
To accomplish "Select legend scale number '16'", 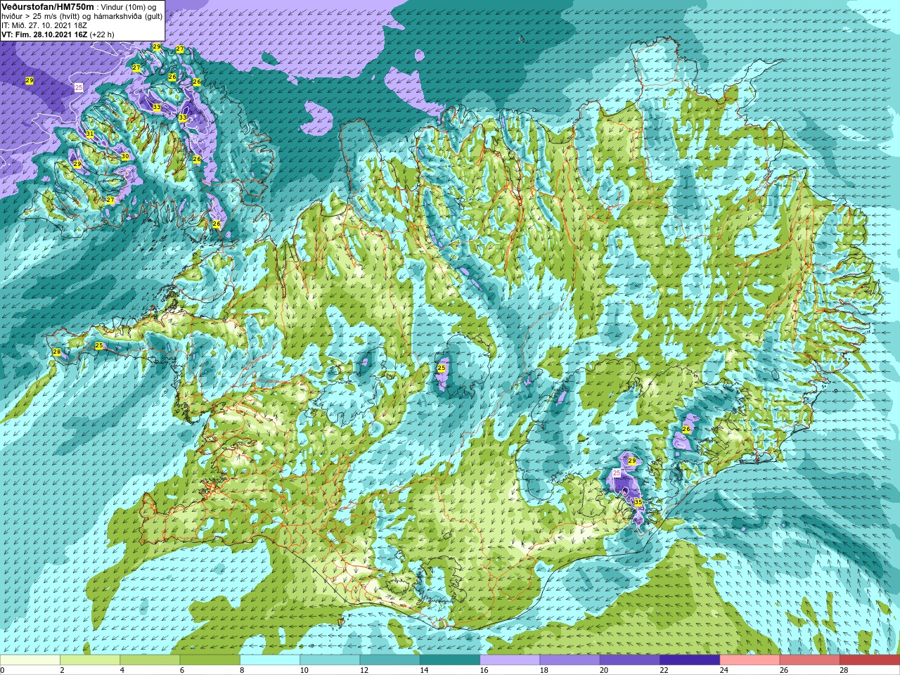I will [484, 670].
